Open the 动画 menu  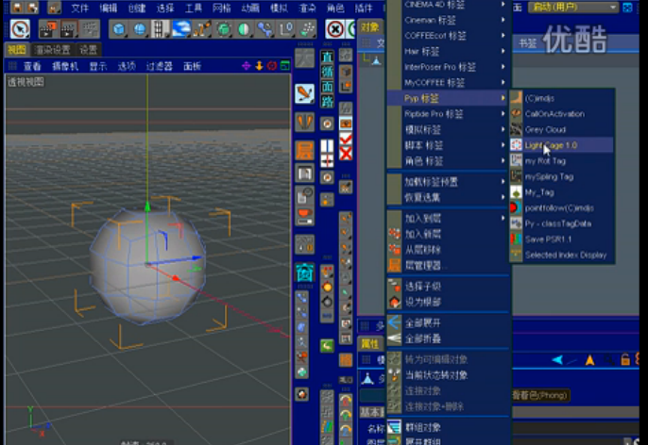point(250,8)
